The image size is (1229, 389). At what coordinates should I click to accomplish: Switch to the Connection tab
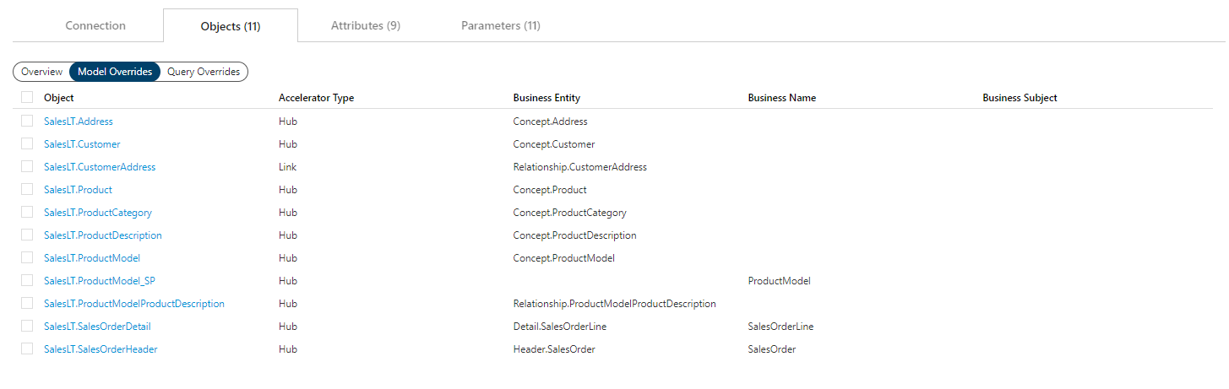coord(95,25)
